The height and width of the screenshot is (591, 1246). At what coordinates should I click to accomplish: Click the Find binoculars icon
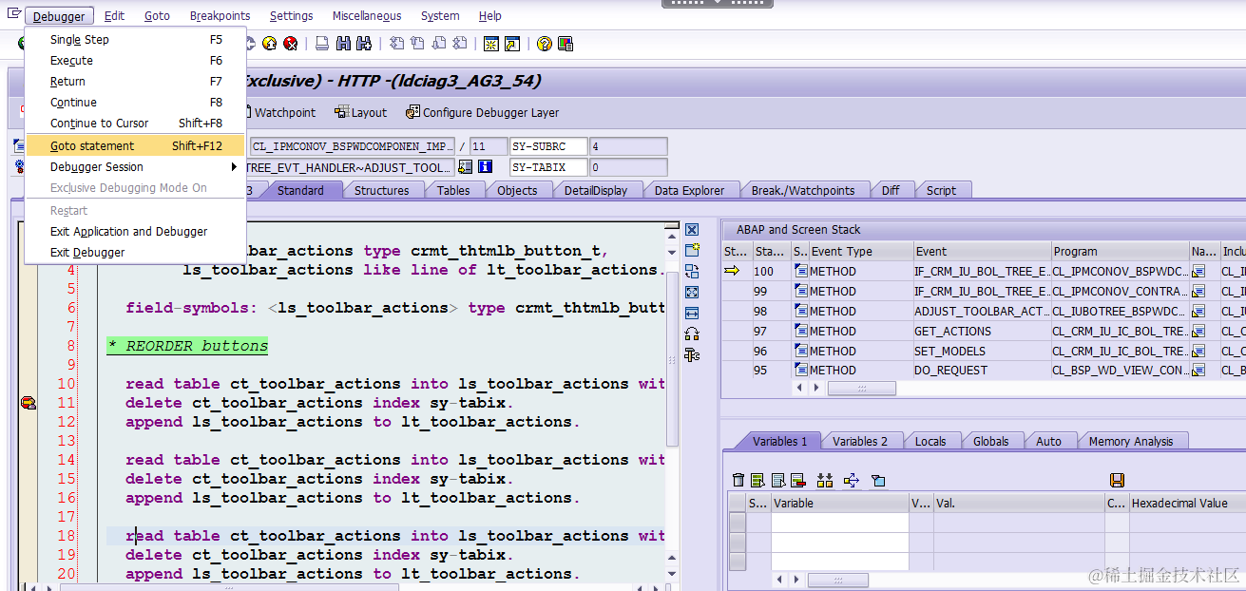(x=343, y=44)
